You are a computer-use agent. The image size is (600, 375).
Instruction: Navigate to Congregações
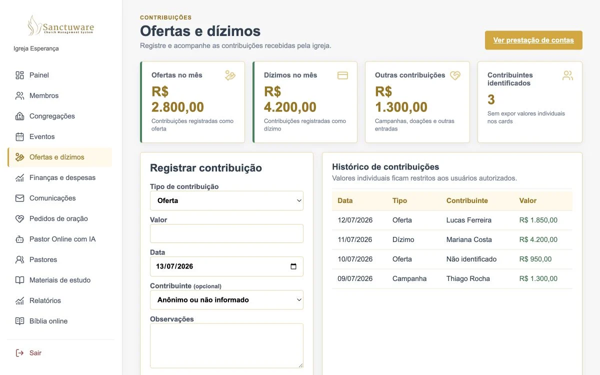coord(59,116)
